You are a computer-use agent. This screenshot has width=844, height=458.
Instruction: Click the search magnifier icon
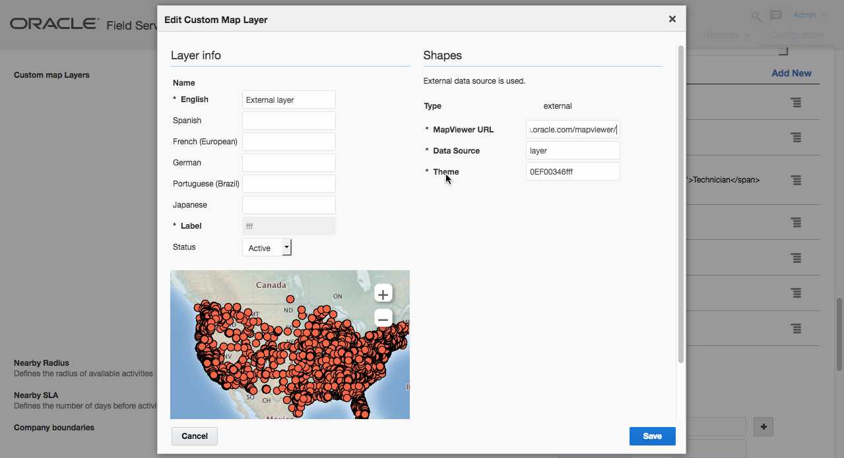point(756,16)
